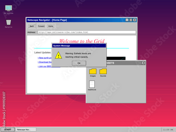Close the Netscape Navigator window

pyautogui.click(x=134, y=20)
